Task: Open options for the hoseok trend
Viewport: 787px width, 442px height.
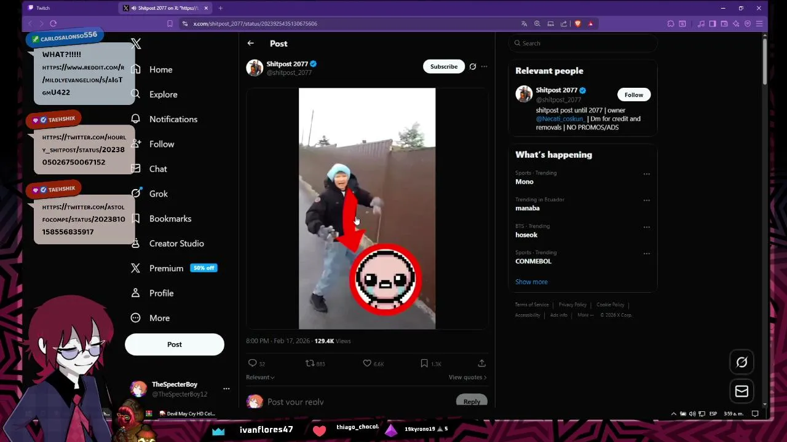Action: click(646, 227)
